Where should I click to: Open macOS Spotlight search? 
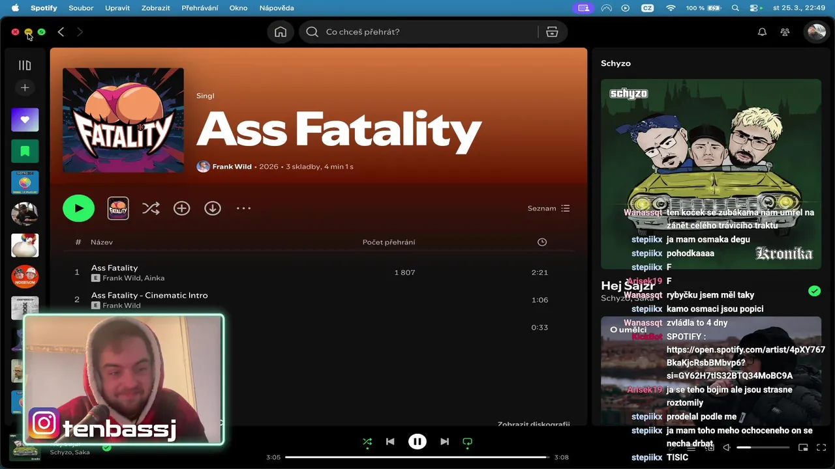tap(735, 8)
